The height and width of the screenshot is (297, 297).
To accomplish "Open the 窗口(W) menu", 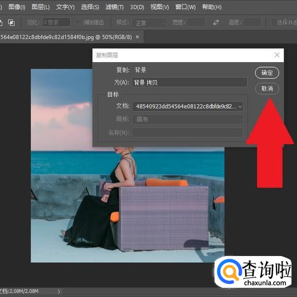I will coord(185,7).
